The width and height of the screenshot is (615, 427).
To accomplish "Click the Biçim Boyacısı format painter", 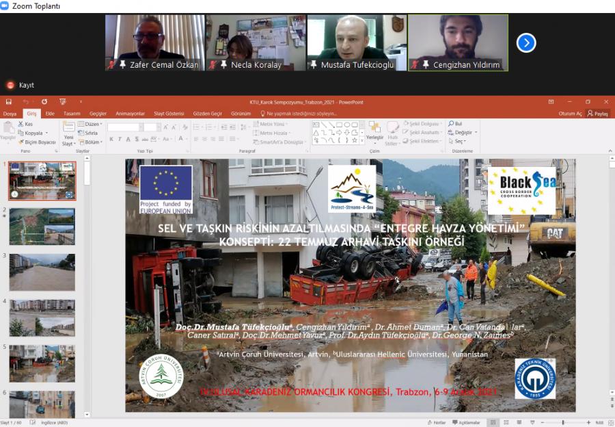I will click(x=38, y=142).
